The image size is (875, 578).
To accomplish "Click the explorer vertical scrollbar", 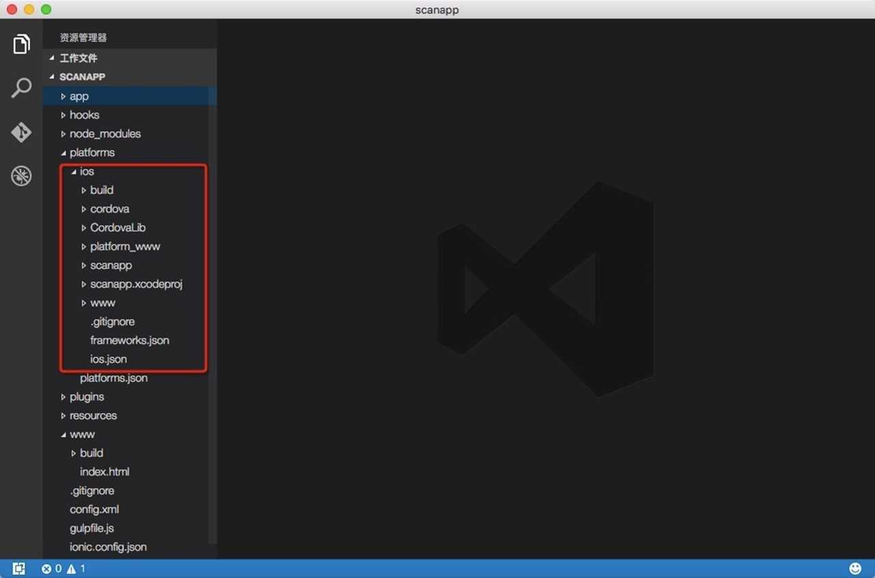I will [x=213, y=314].
